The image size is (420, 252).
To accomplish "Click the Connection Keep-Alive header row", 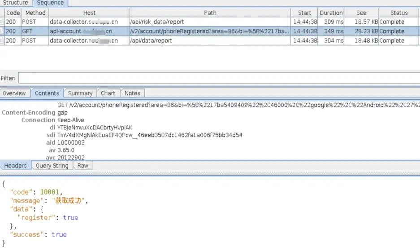I will tap(53, 120).
